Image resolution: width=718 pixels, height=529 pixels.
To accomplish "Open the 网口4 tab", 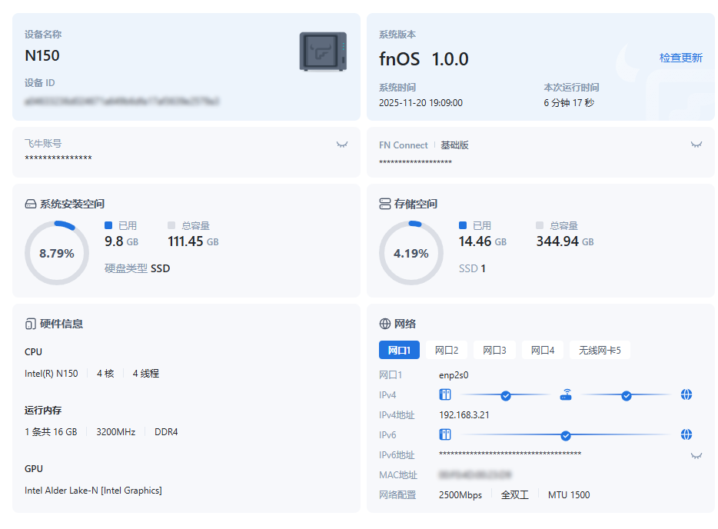I will coord(542,351).
